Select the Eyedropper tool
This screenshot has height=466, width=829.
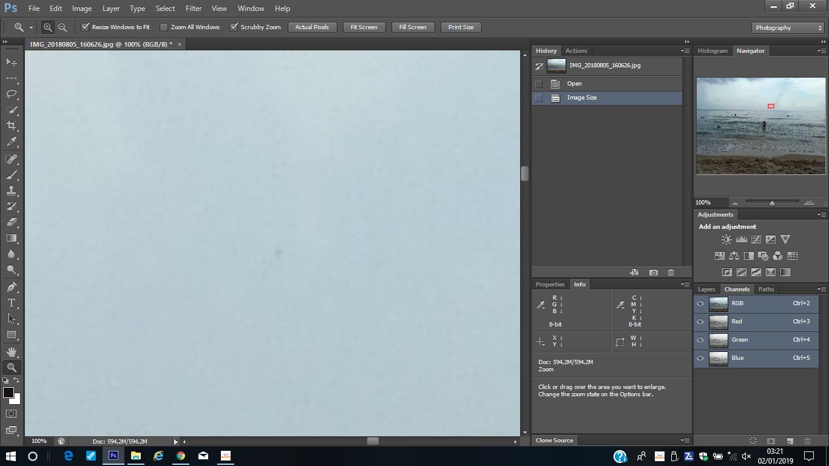(11, 142)
